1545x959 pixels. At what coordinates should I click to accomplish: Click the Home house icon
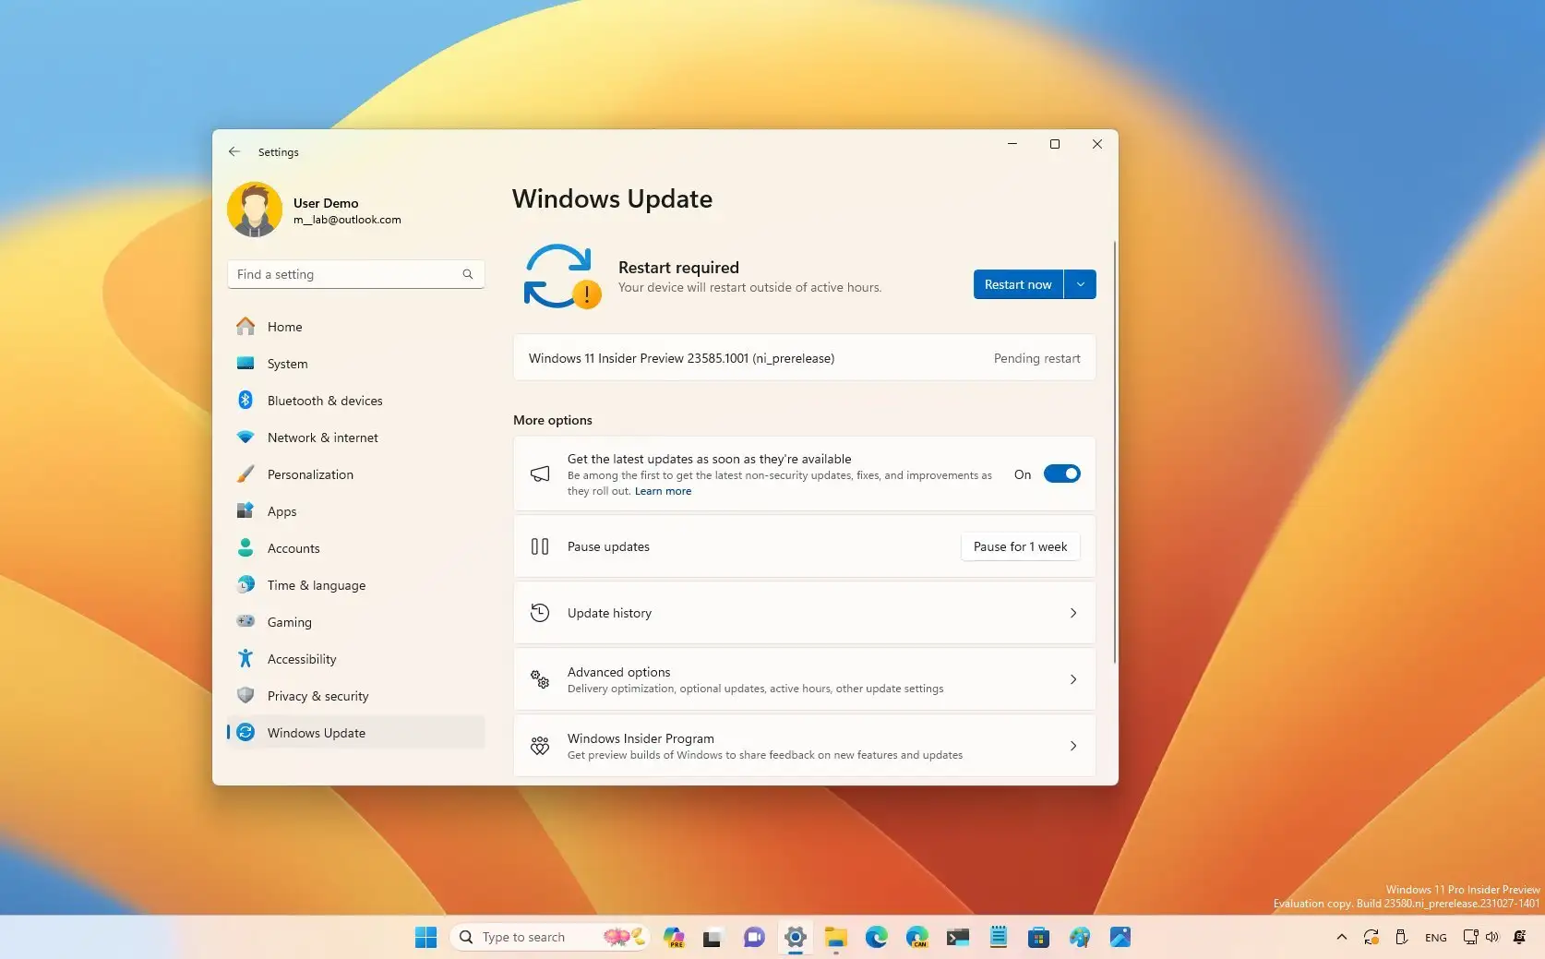(246, 326)
